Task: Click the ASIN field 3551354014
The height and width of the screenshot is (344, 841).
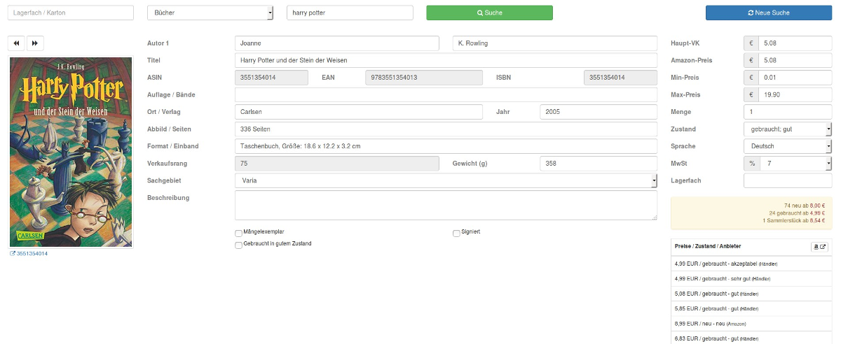Action: pos(271,78)
